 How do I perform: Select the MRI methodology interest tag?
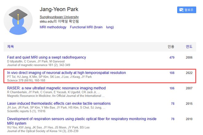pos(53,27)
